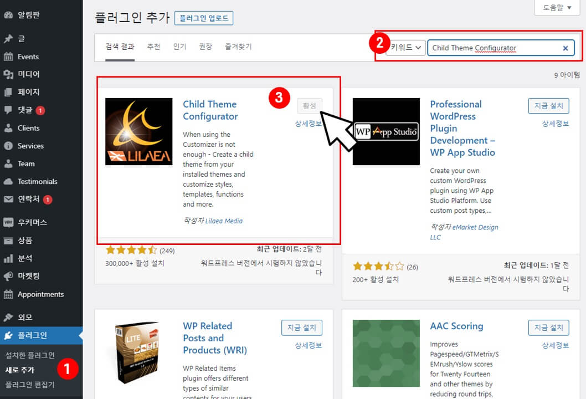Click the 플러그인 업로드 button
The image size is (586, 399).
204,18
